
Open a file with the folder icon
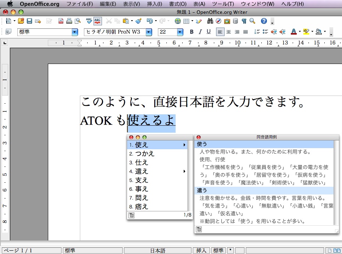[x=21, y=21]
